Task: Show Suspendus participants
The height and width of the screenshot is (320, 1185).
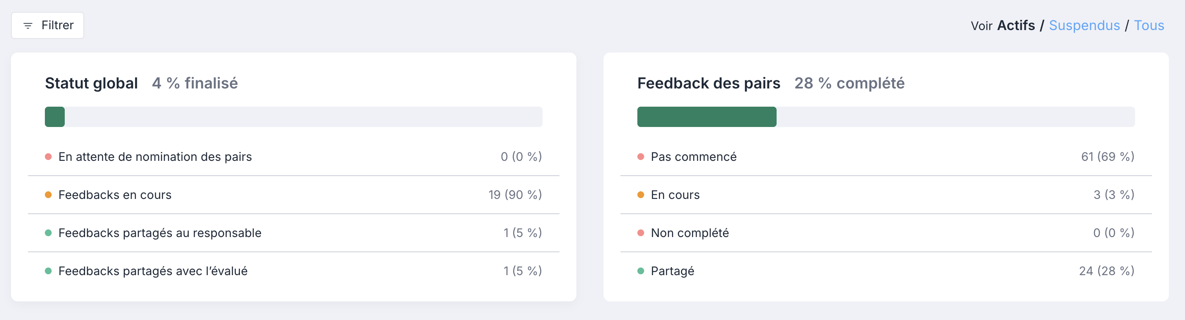Action: [1084, 25]
